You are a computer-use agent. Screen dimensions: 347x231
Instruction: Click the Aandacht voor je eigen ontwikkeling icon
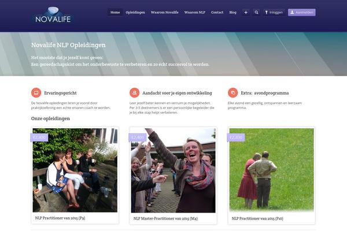point(134,92)
